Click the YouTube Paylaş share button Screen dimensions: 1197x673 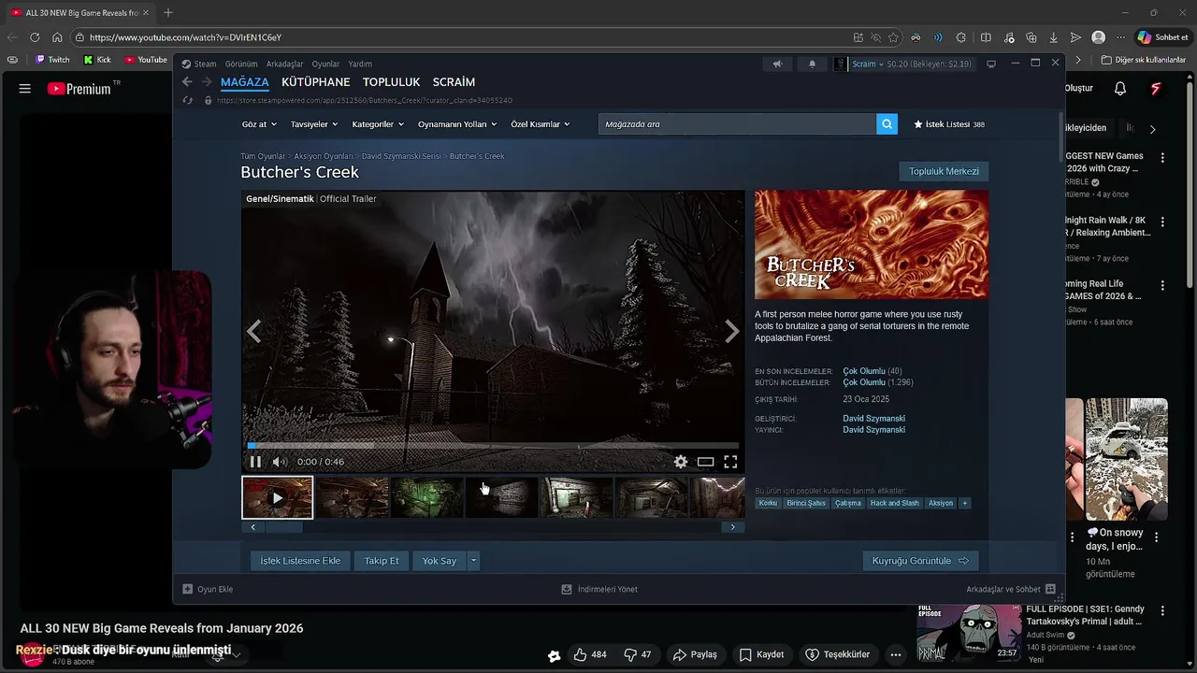pos(696,654)
